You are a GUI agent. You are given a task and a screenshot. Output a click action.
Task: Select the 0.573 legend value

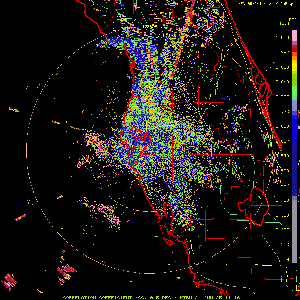tap(282, 156)
